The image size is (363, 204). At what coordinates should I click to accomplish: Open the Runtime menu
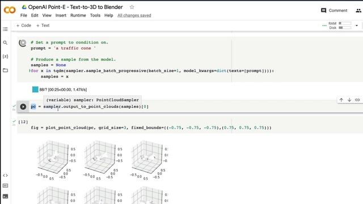pyautogui.click(x=78, y=15)
